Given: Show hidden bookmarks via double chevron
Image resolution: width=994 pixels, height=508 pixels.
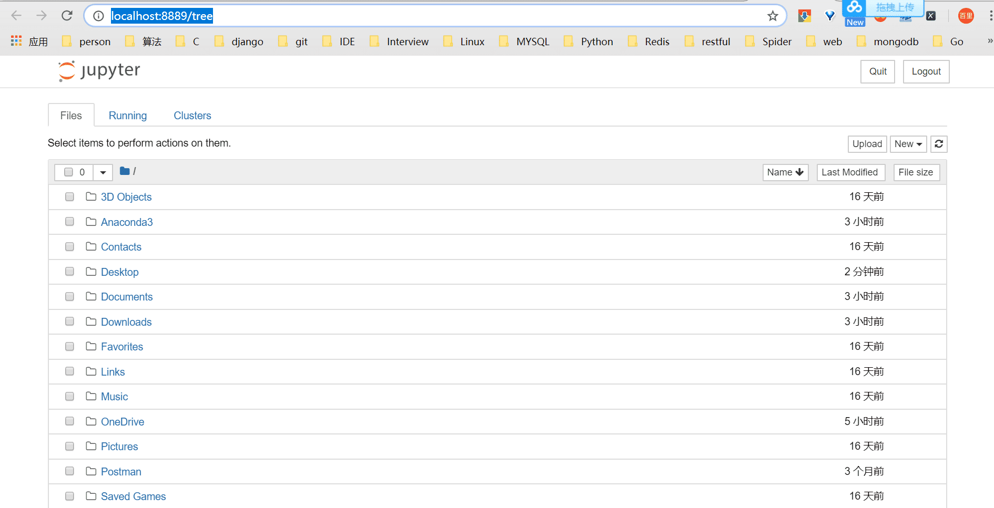Looking at the screenshot, I should tap(990, 41).
